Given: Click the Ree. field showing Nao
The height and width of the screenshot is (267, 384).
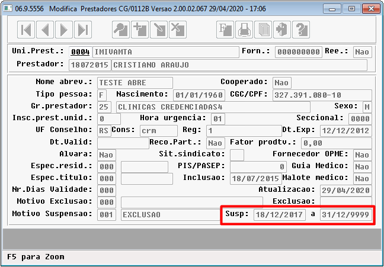Looking at the screenshot, I should click(x=363, y=52).
